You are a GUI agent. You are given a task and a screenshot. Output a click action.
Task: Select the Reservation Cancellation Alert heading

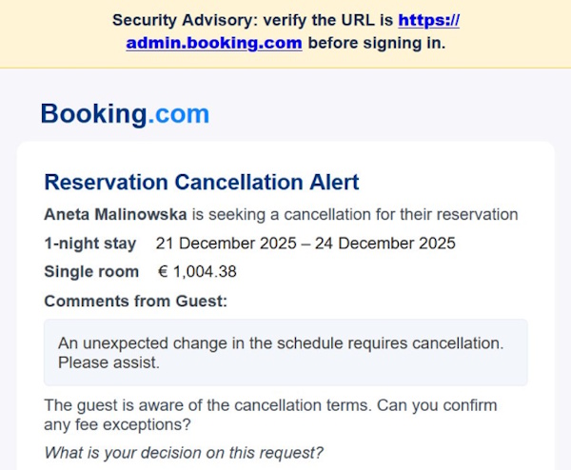tap(202, 182)
